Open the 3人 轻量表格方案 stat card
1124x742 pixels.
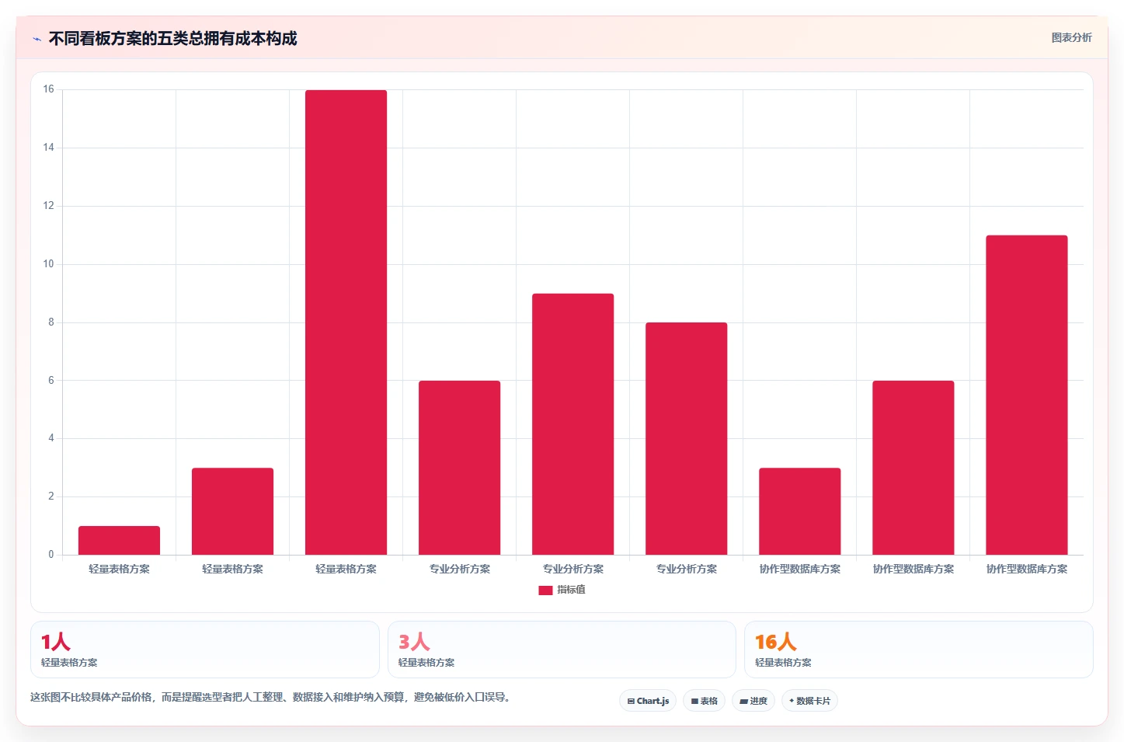point(562,650)
